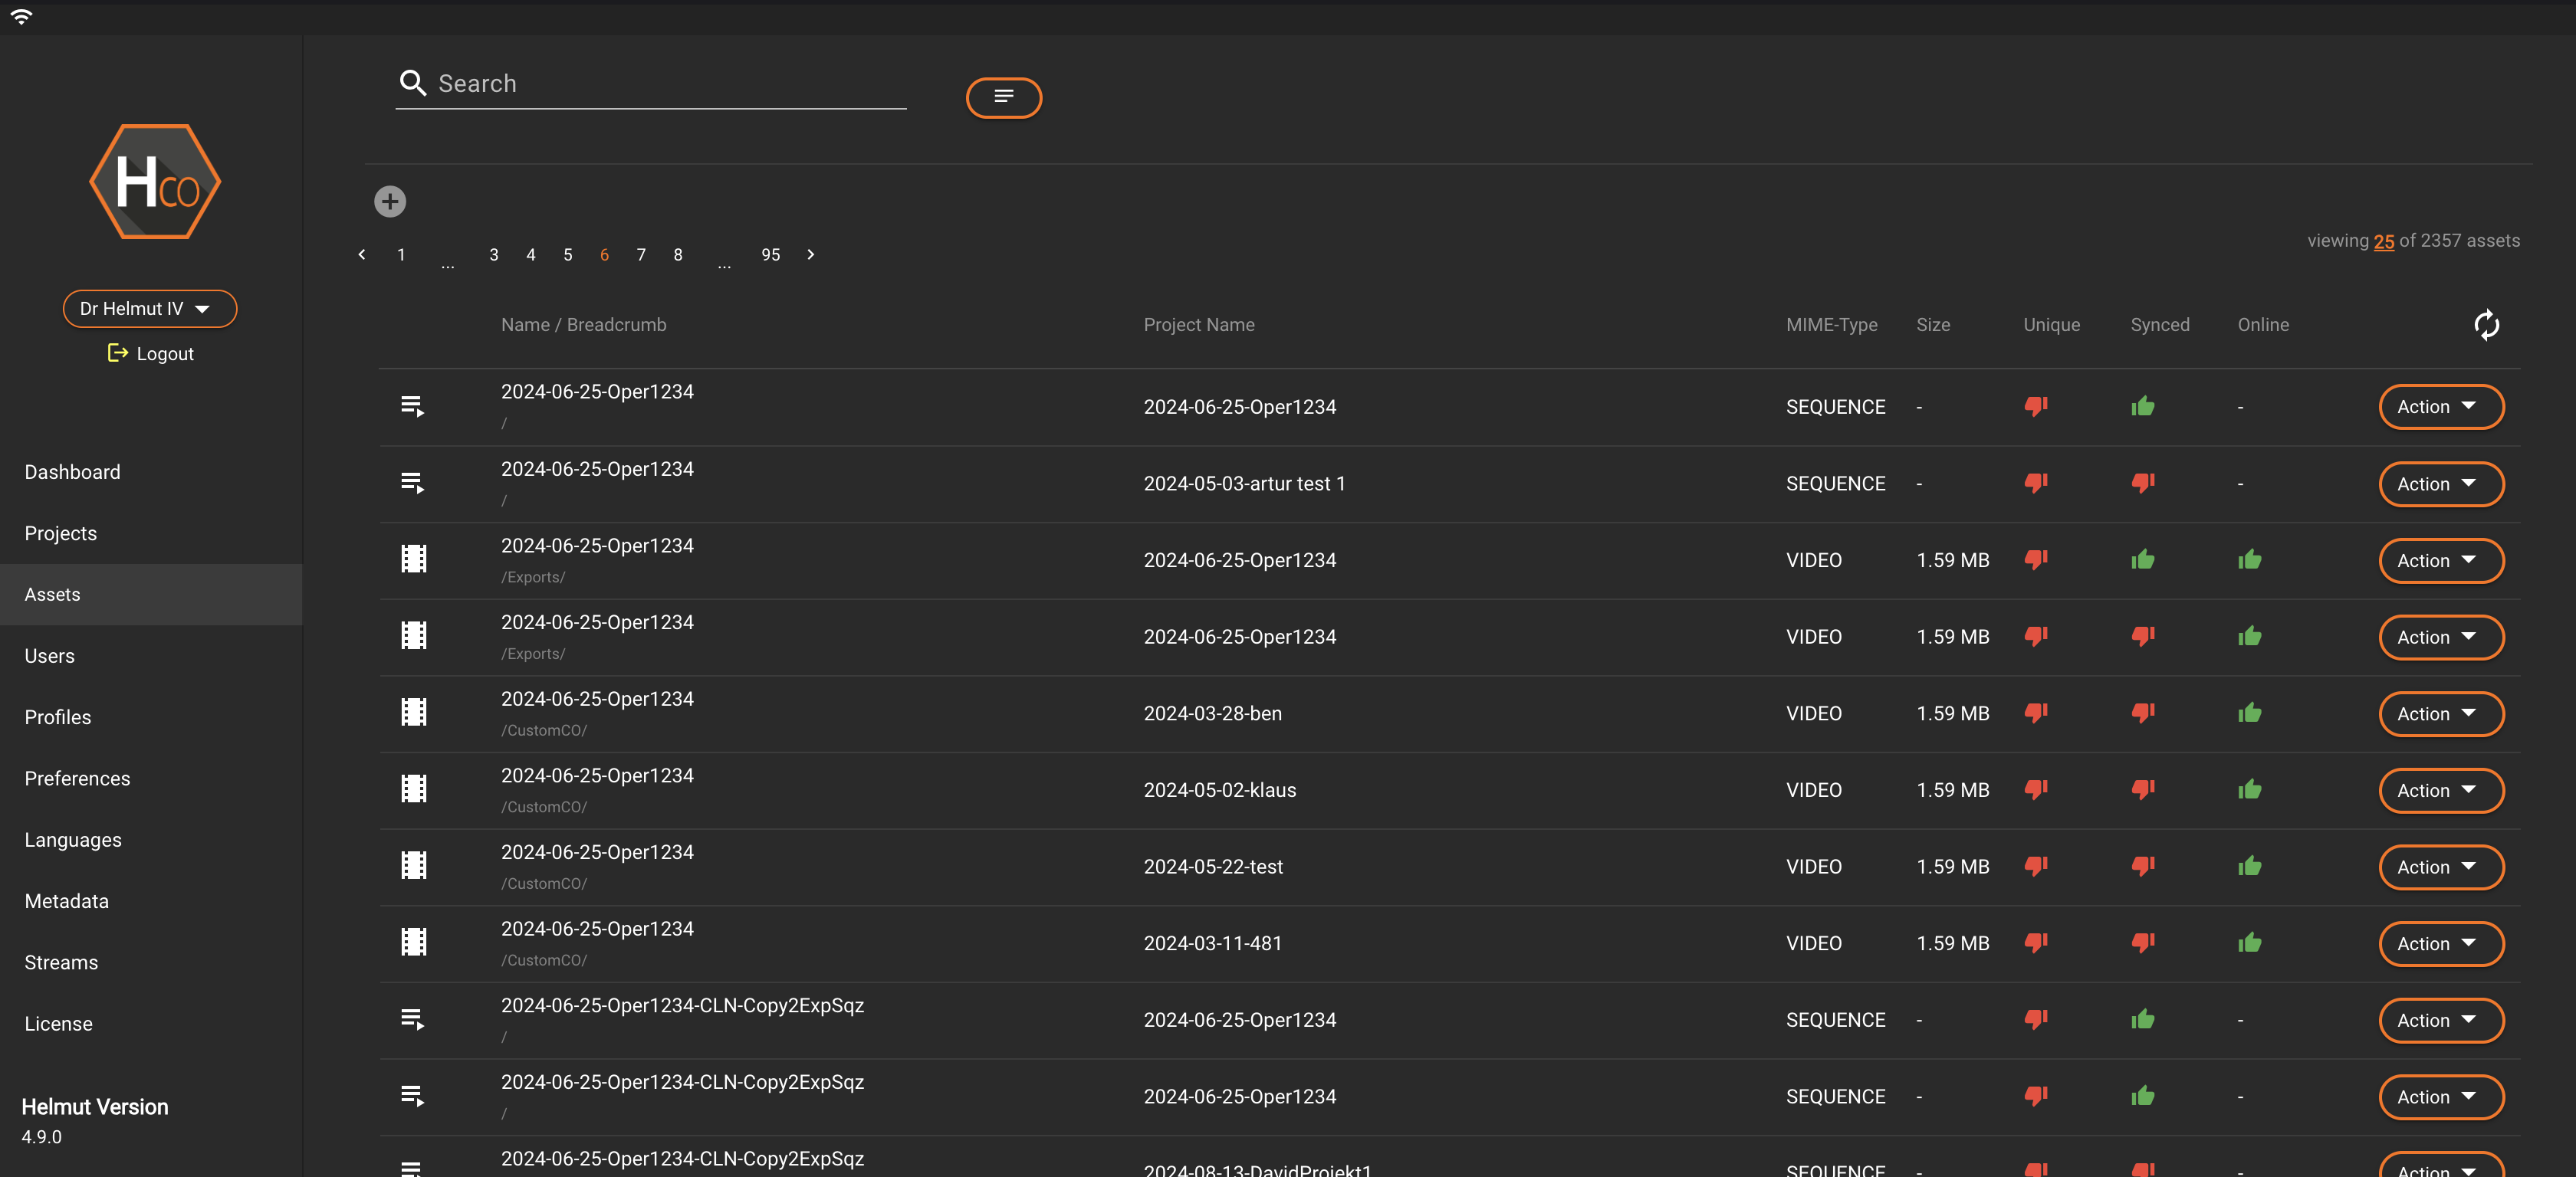Click green synced thumbs-up in first row
The width and height of the screenshot is (2576, 1177).
(x=2142, y=405)
